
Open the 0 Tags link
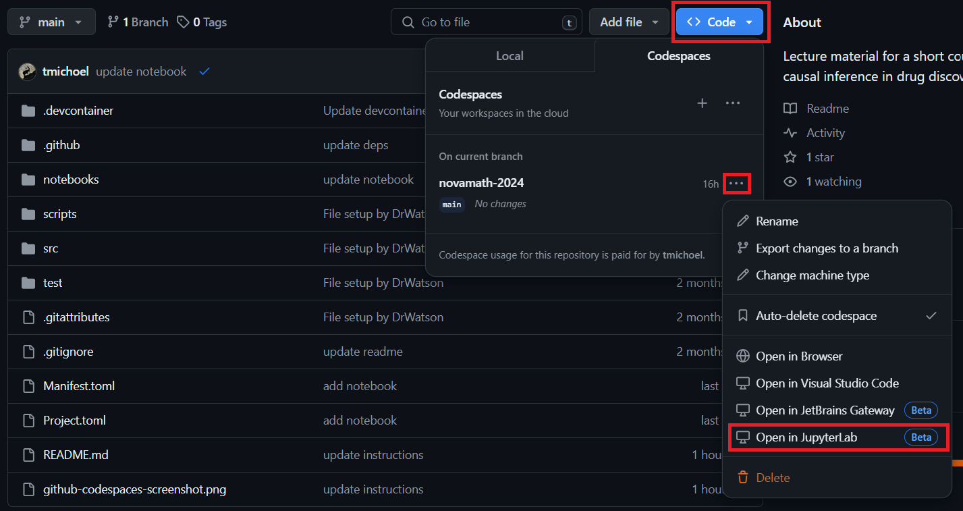[202, 22]
